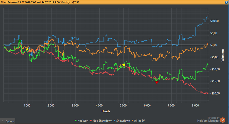229x124 pixels.
Task: Click the orange All-In EV legend swatch
Action: coord(132,121)
